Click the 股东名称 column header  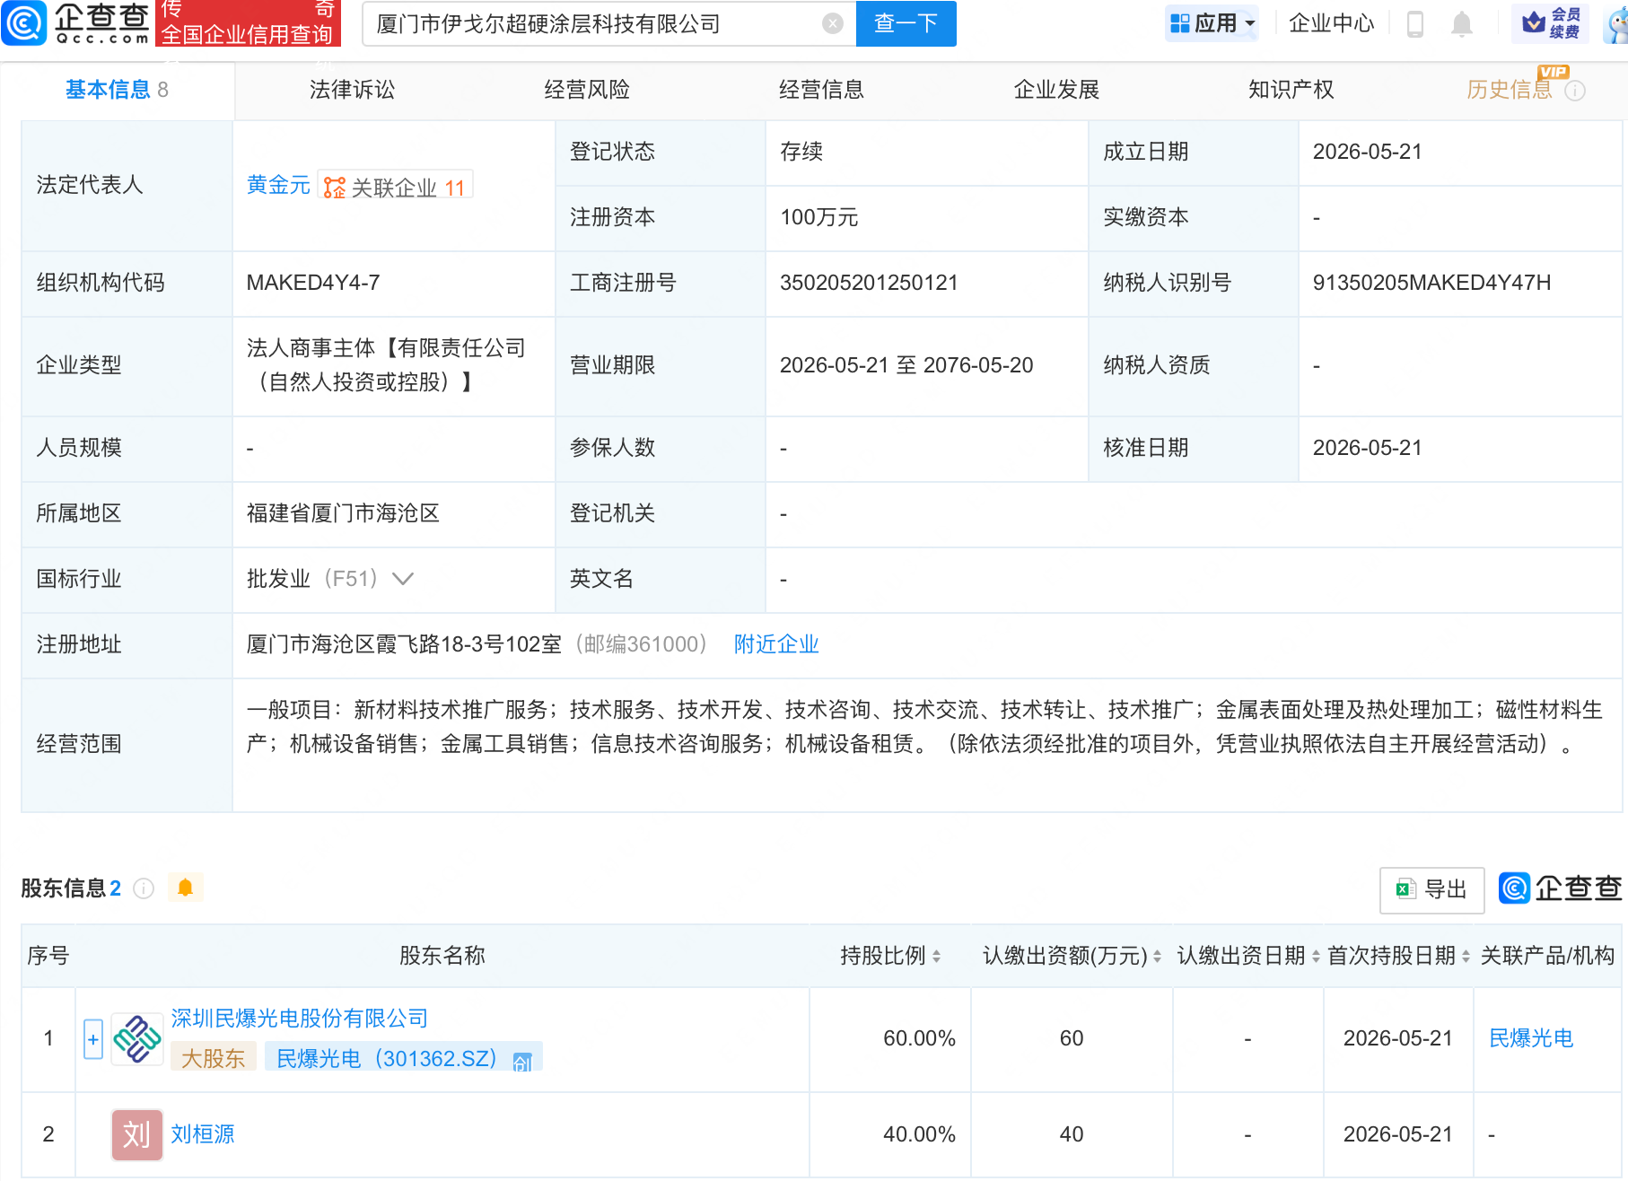442,956
